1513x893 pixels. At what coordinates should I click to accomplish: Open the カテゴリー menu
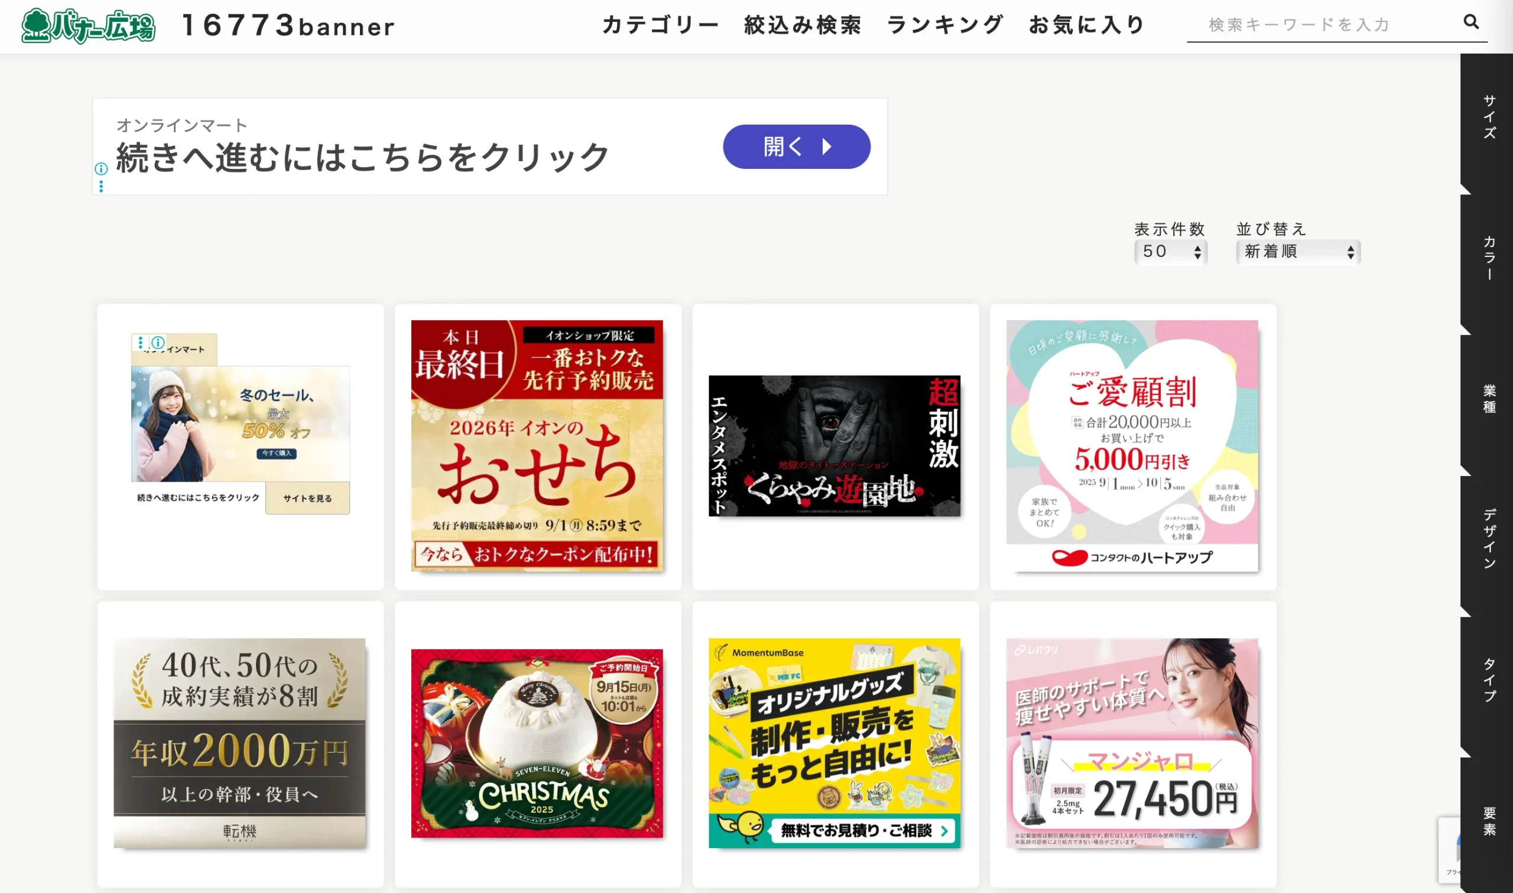(661, 25)
